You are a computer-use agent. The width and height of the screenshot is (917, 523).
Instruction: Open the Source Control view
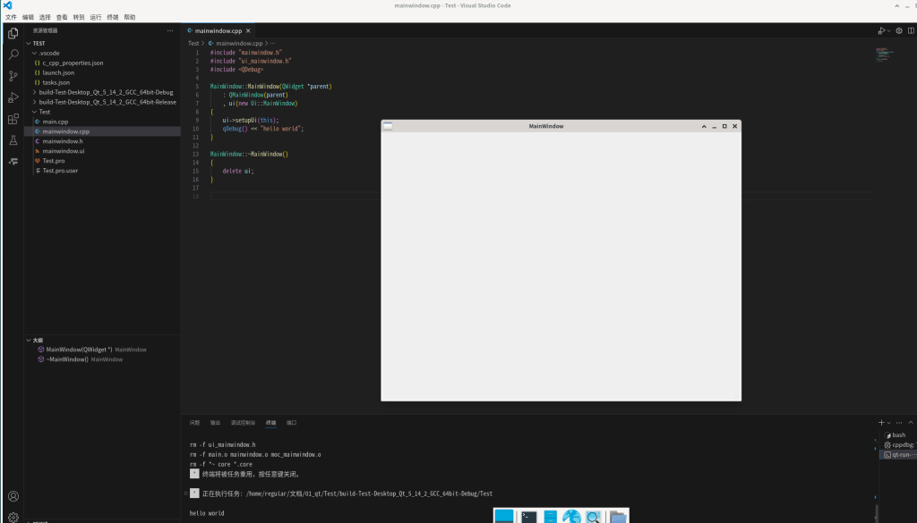(13, 76)
